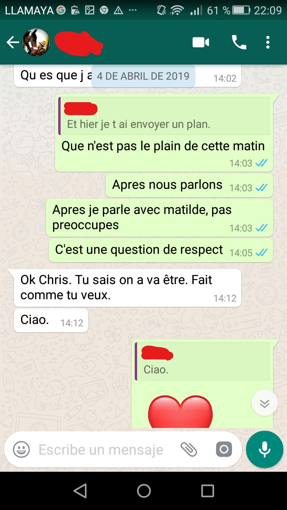Open the three-dot options menu
Image resolution: width=287 pixels, height=510 pixels.
click(x=268, y=42)
